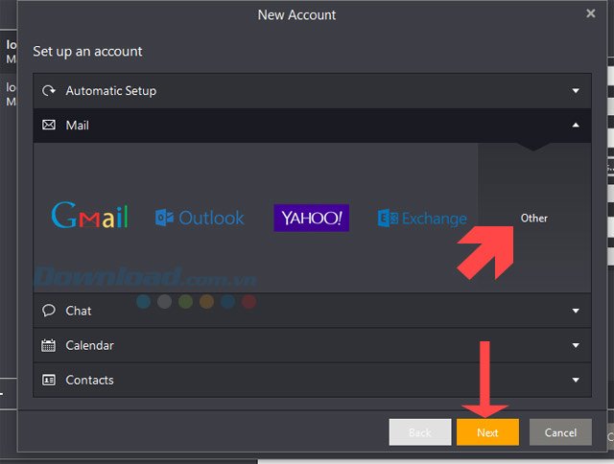Click the Next button
The width and height of the screenshot is (614, 464).
pyautogui.click(x=487, y=432)
